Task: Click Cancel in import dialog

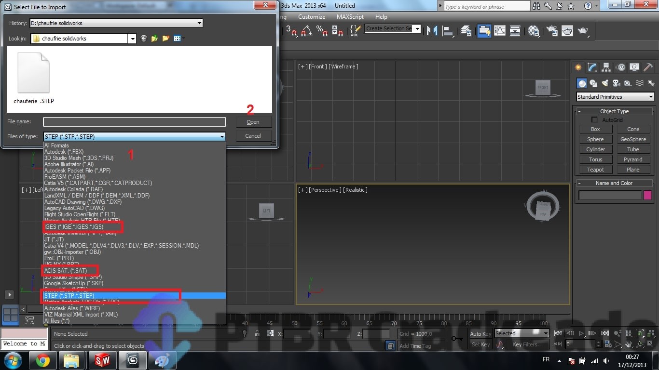Action: 254,136
